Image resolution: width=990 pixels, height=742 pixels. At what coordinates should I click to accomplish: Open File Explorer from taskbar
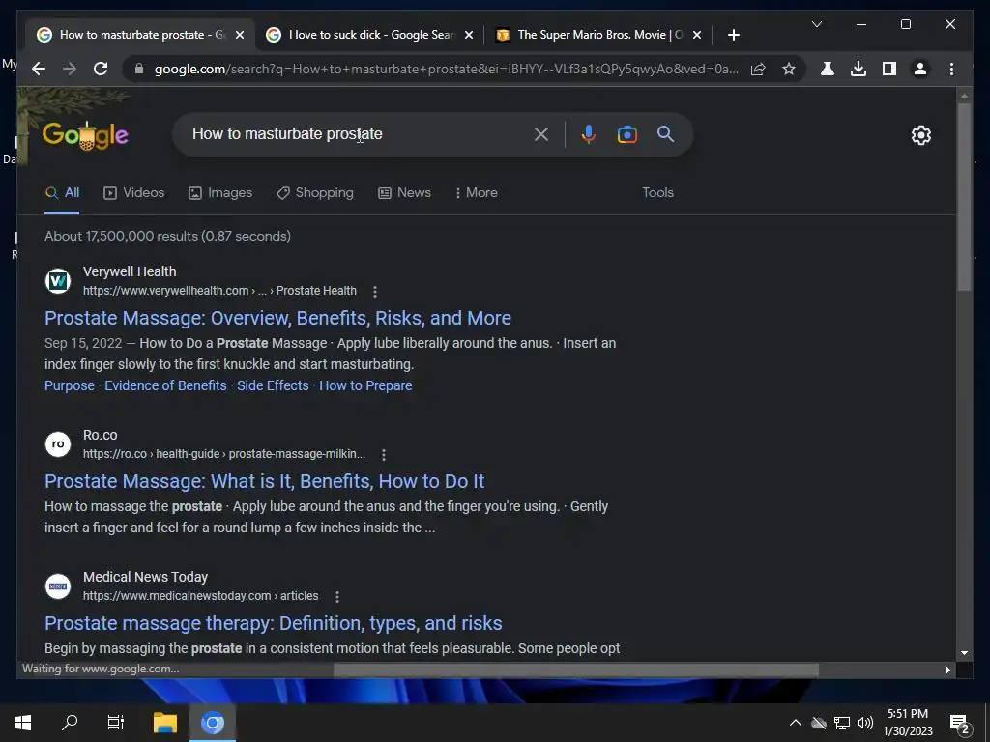pos(165,723)
